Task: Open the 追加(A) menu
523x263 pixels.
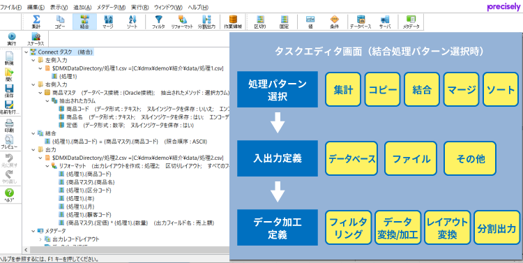Action: (82, 7)
